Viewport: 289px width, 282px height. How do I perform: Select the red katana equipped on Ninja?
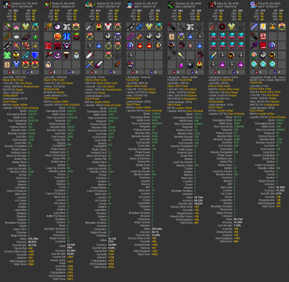[213, 27]
